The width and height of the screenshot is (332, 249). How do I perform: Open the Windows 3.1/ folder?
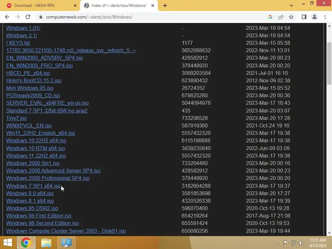[22, 35]
